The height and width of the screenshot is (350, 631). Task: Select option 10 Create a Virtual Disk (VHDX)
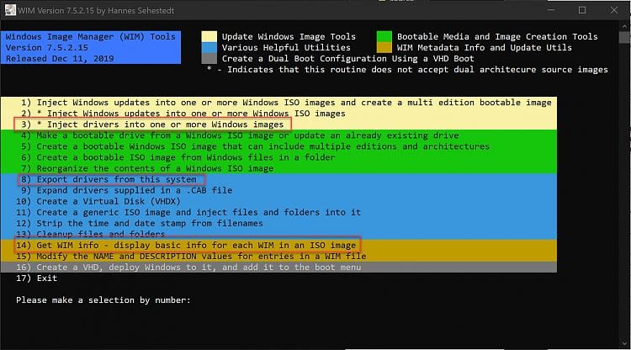[x=98, y=201]
